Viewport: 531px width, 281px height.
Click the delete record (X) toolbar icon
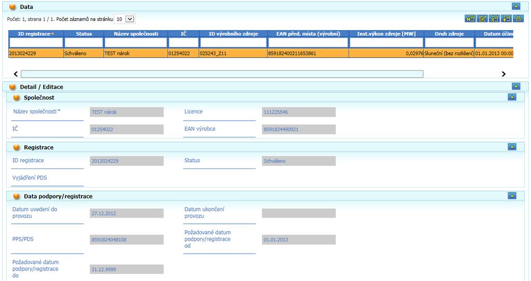tap(494, 19)
